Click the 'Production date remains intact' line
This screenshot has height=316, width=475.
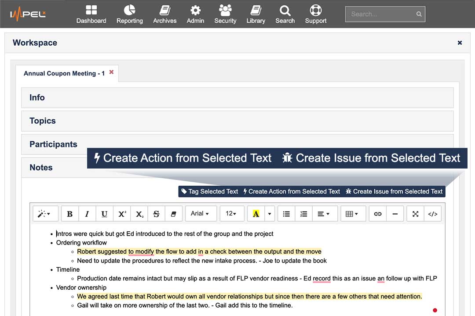[257, 279]
